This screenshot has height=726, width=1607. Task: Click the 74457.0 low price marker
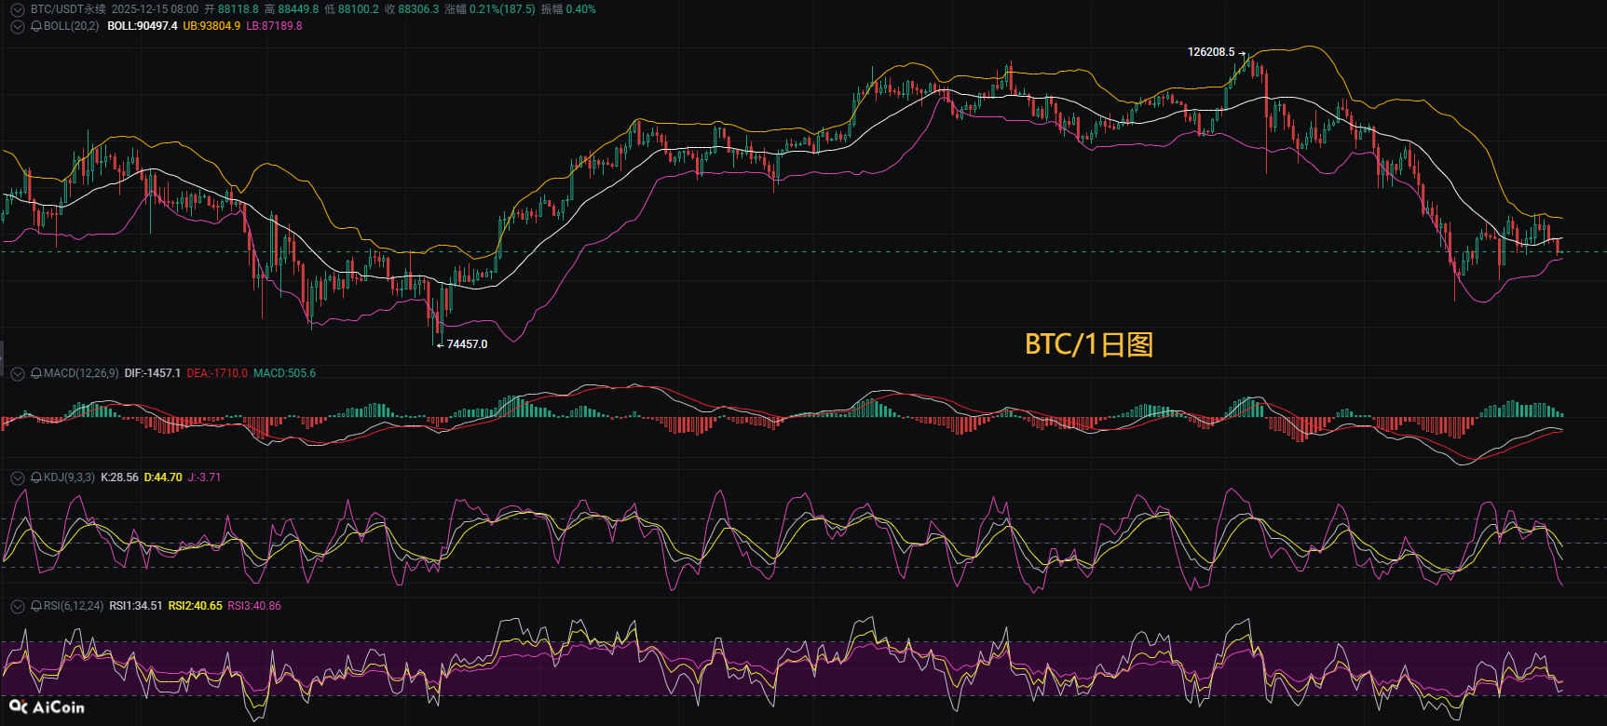point(467,344)
